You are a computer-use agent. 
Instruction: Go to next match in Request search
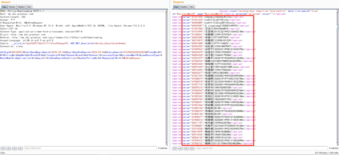[20, 148]
